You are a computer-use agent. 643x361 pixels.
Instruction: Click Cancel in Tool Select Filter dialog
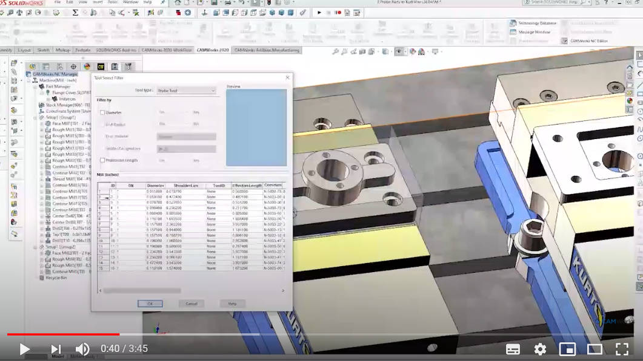click(x=192, y=304)
